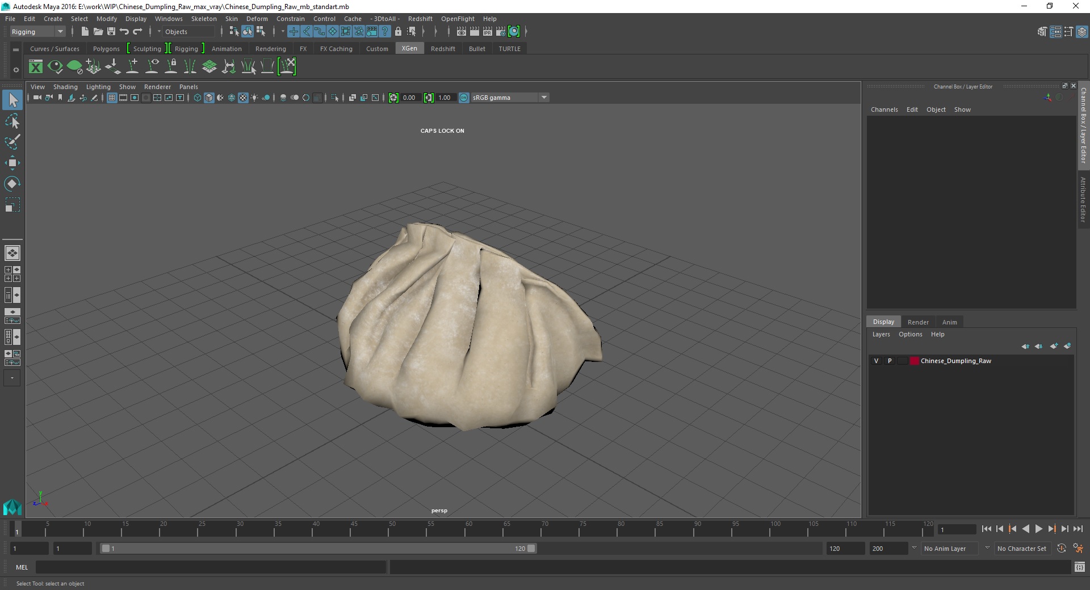Screen dimensions: 1090x590
Task: Create a new scene with the blank page icon
Action: tap(85, 32)
